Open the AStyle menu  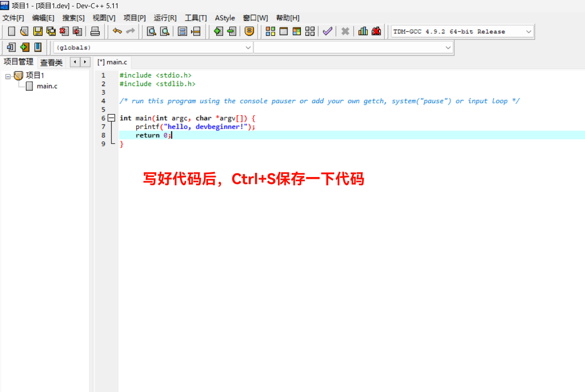pyautogui.click(x=225, y=18)
